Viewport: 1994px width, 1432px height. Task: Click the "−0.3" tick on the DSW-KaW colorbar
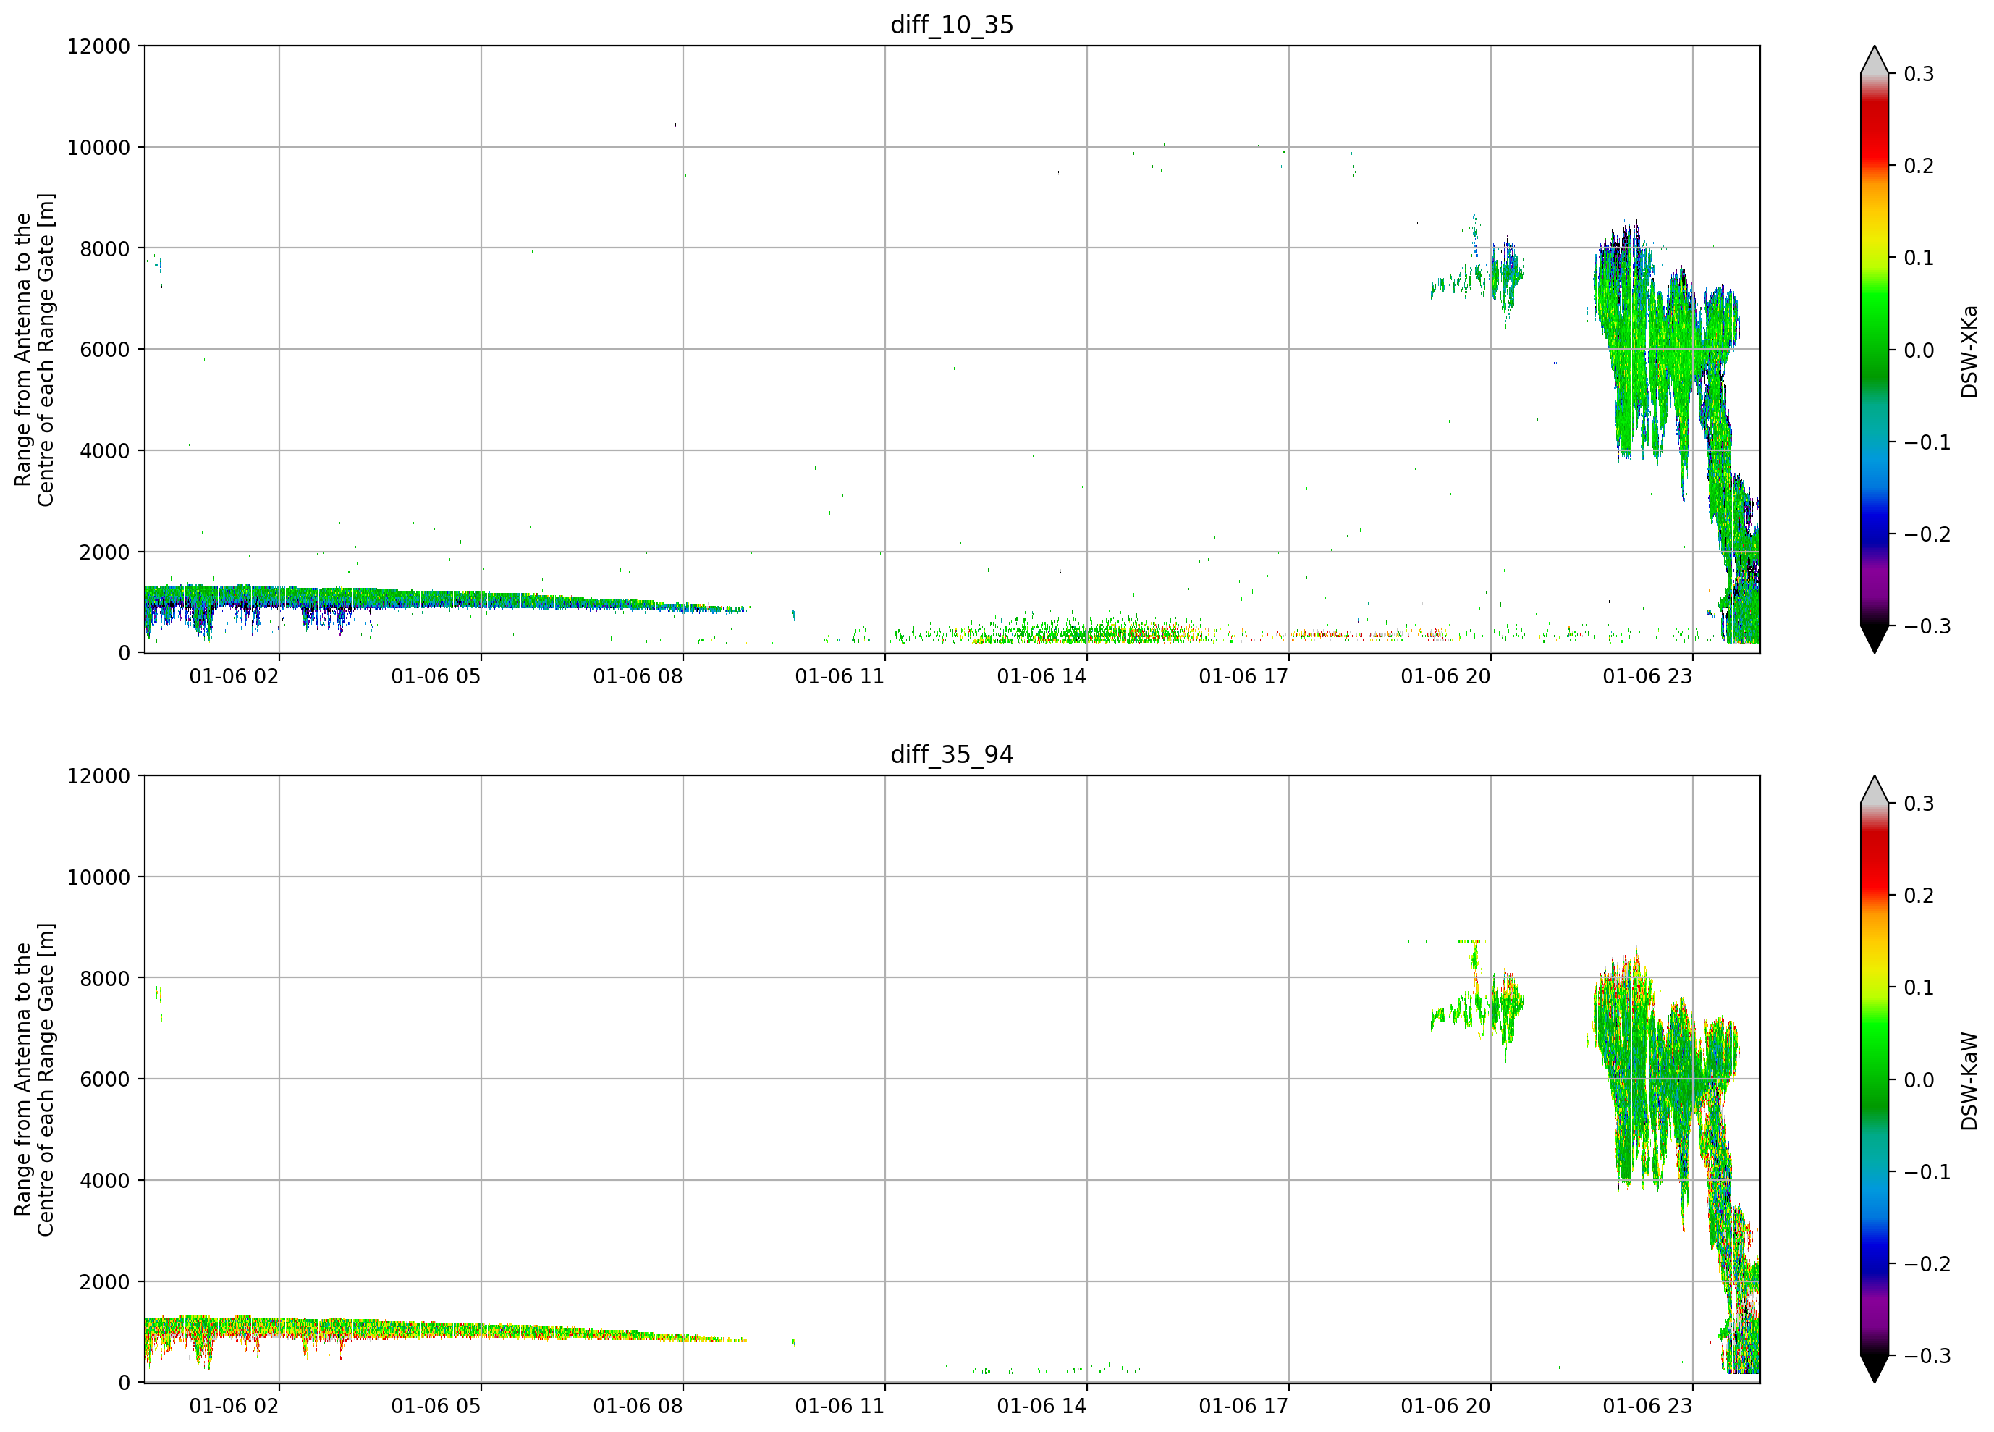[x=1927, y=1355]
